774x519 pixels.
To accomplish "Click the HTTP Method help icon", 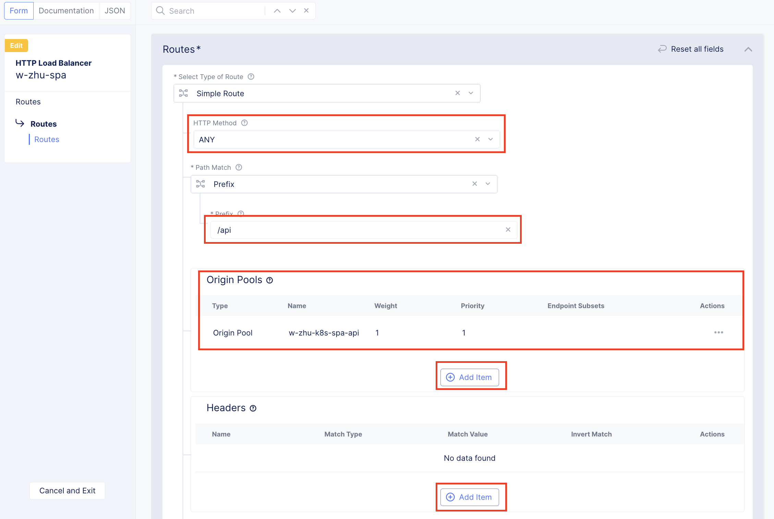I will tap(244, 123).
